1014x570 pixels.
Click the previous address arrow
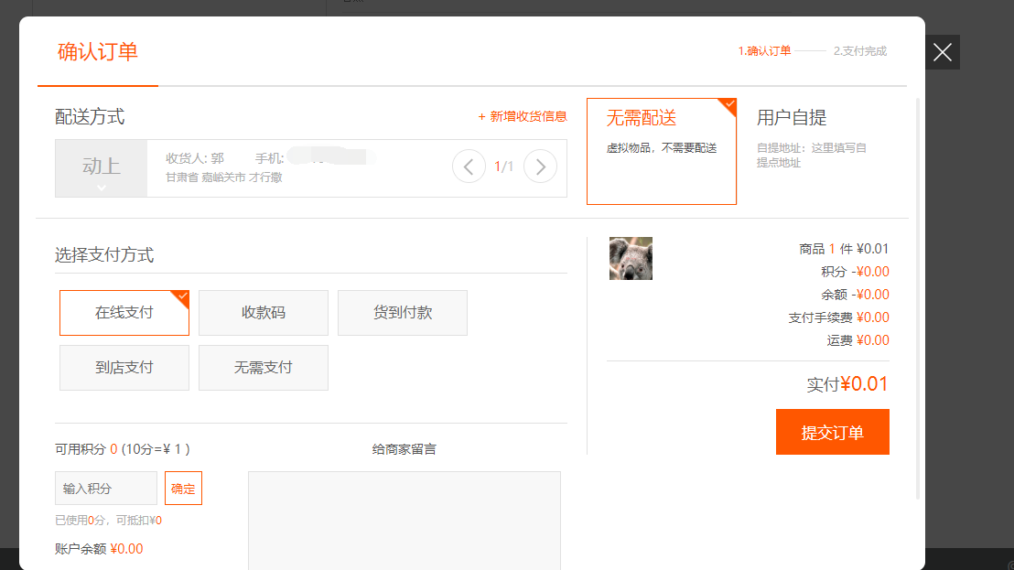(x=469, y=167)
